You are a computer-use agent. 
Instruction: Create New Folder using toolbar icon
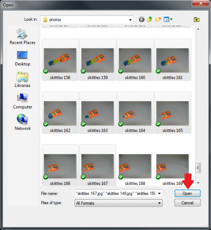pyautogui.click(x=158, y=19)
